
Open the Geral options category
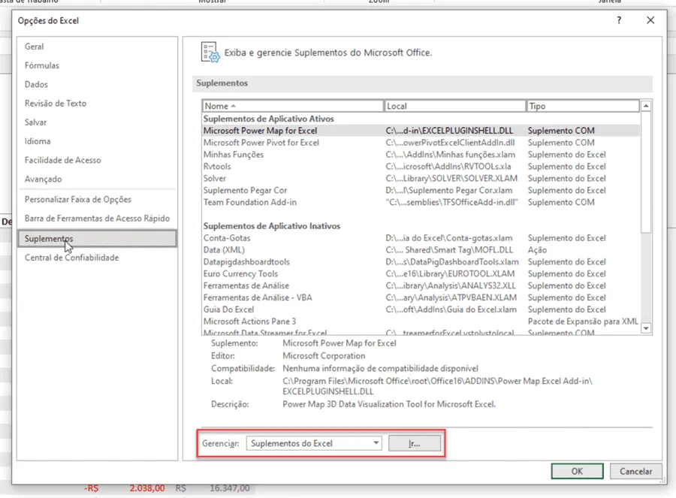click(x=34, y=47)
